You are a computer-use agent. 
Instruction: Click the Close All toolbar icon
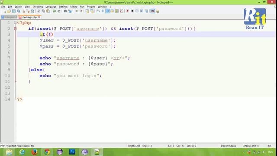tap(28, 11)
